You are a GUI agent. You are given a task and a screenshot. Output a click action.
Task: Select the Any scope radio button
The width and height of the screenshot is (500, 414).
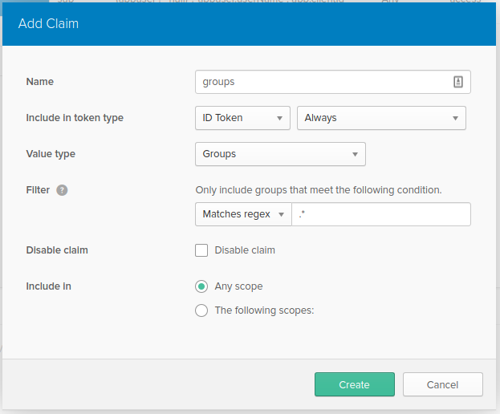pos(201,286)
